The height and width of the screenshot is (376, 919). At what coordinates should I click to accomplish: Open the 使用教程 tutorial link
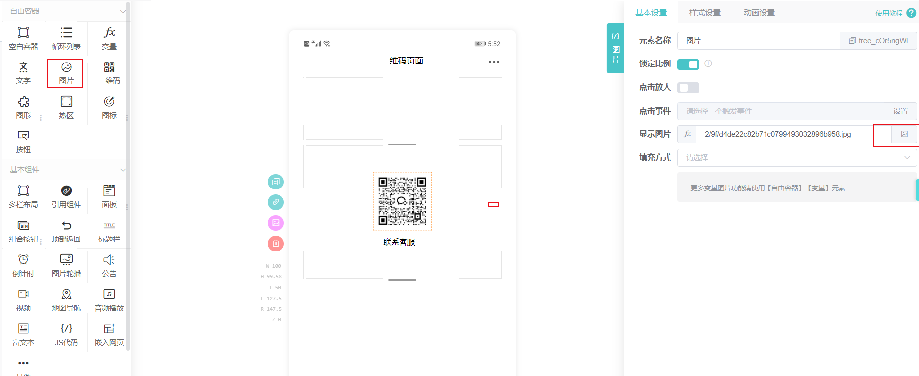click(889, 13)
